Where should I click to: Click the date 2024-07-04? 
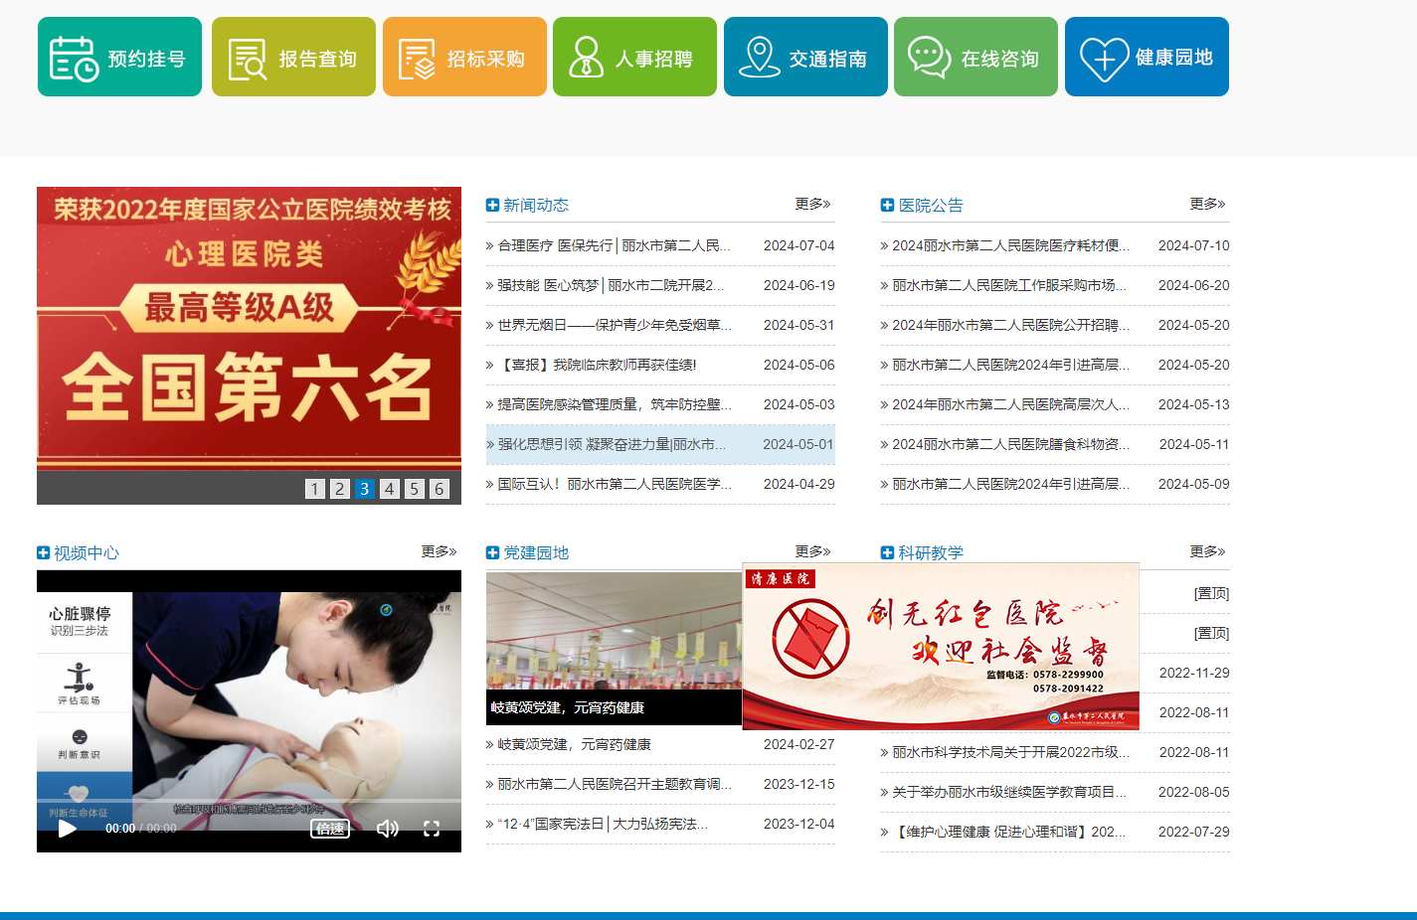coord(798,245)
